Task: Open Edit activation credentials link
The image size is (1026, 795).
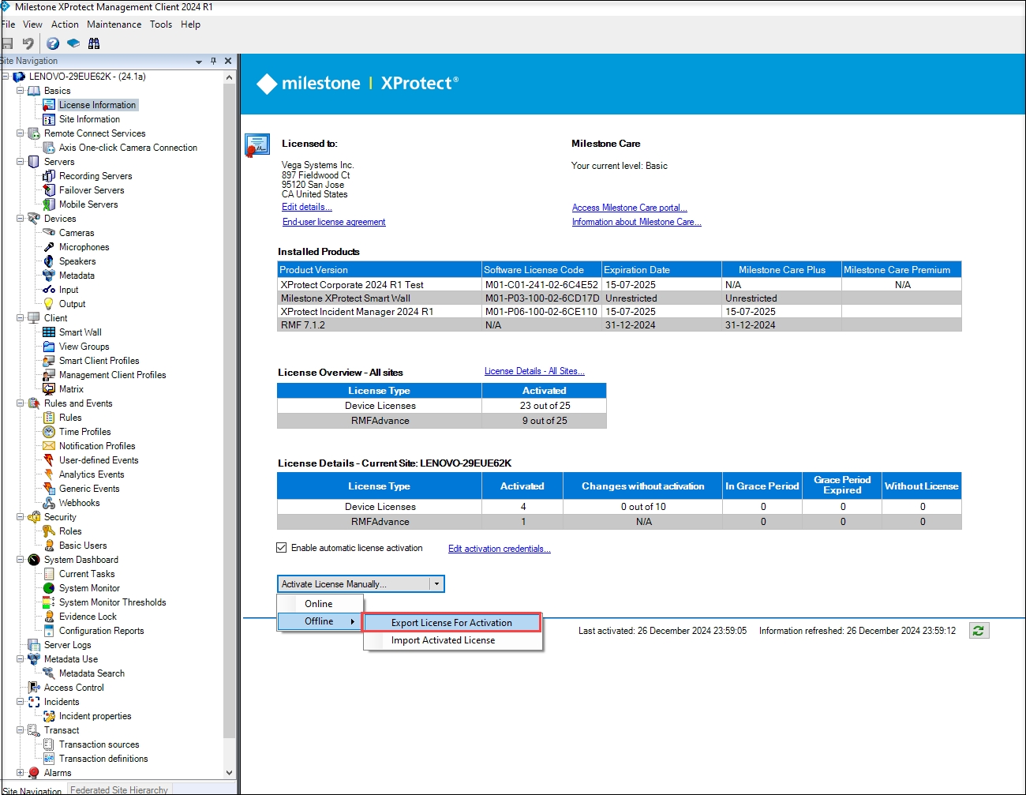Action: click(x=499, y=549)
